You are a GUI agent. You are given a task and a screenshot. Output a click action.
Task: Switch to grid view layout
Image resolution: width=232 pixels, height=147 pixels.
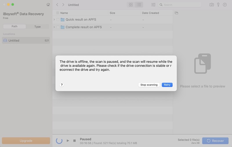pyautogui.click(x=131, y=5)
